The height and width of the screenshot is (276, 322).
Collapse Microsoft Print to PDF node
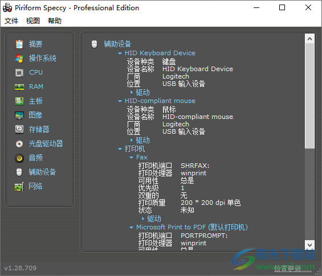[132, 228]
